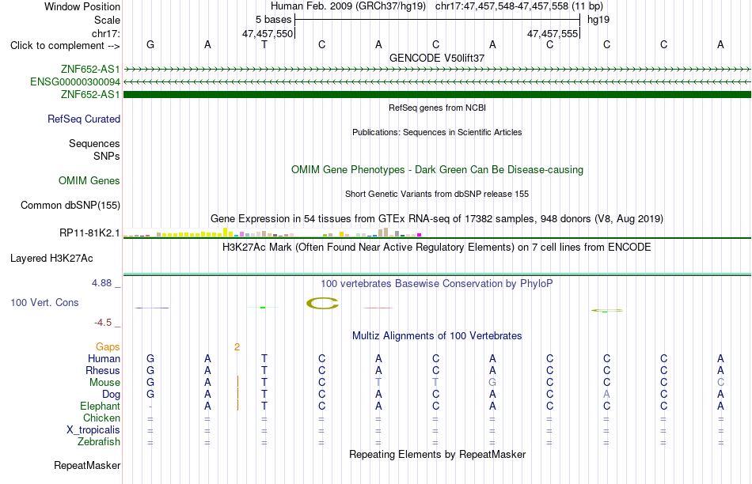Open the ZNF652-AS1 forward-strand track label
752x484 pixels.
click(x=90, y=69)
